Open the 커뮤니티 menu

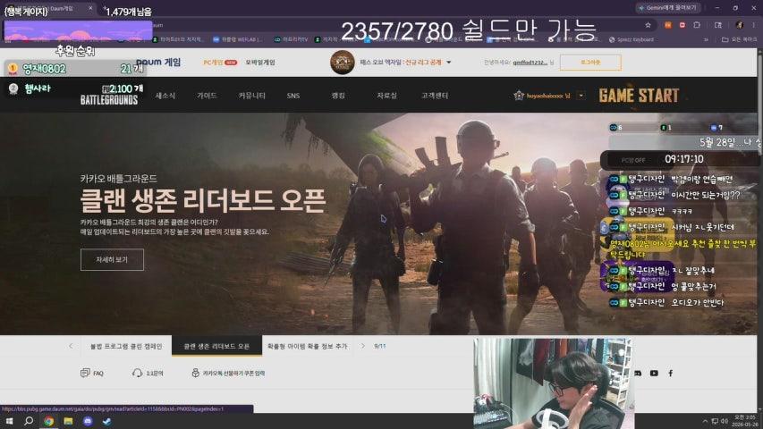pyautogui.click(x=251, y=96)
